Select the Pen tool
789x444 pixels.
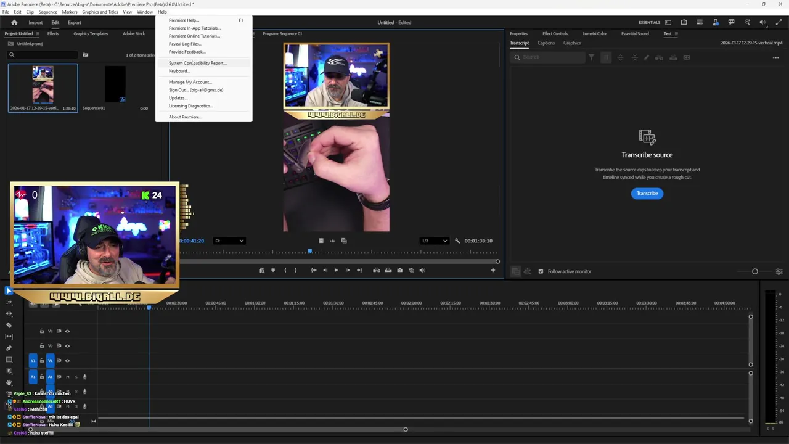[x=9, y=348]
